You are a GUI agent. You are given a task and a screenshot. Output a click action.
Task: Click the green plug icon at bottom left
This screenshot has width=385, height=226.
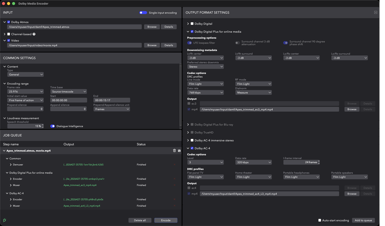pos(5,220)
